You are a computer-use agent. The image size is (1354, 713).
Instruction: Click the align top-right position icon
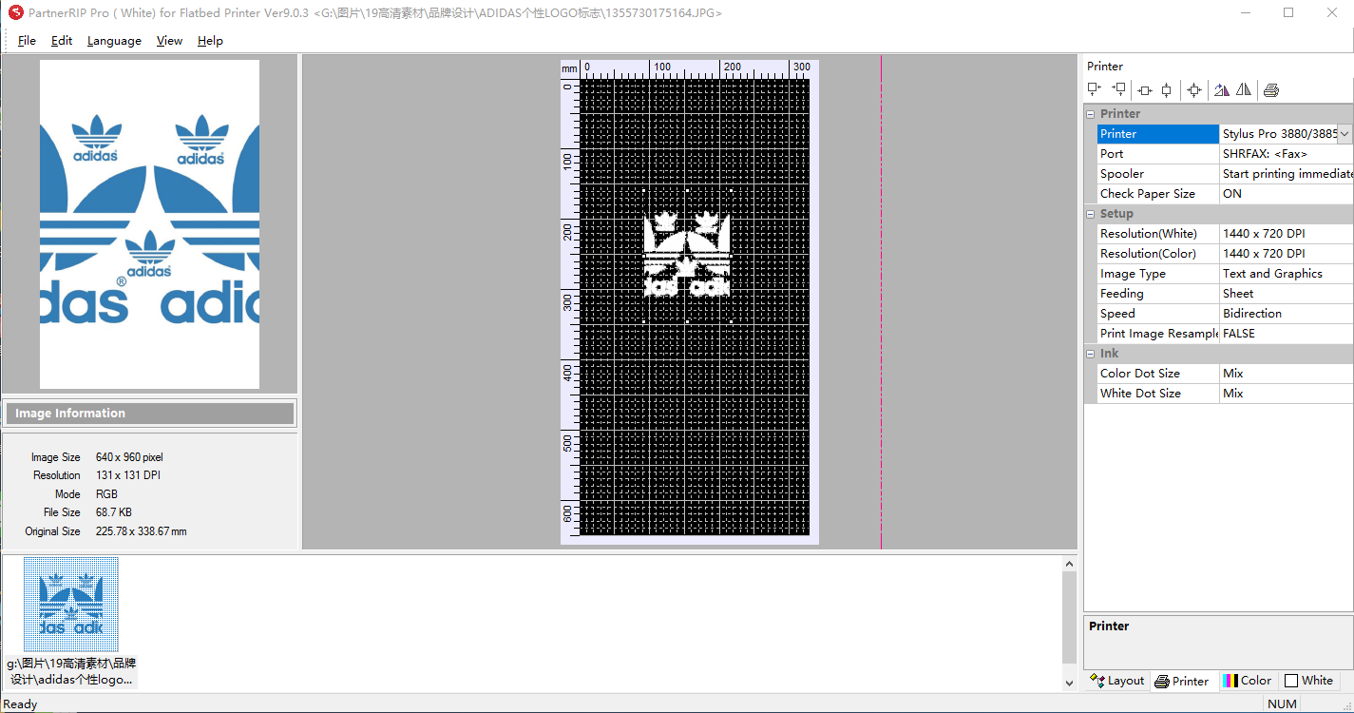(x=1119, y=90)
